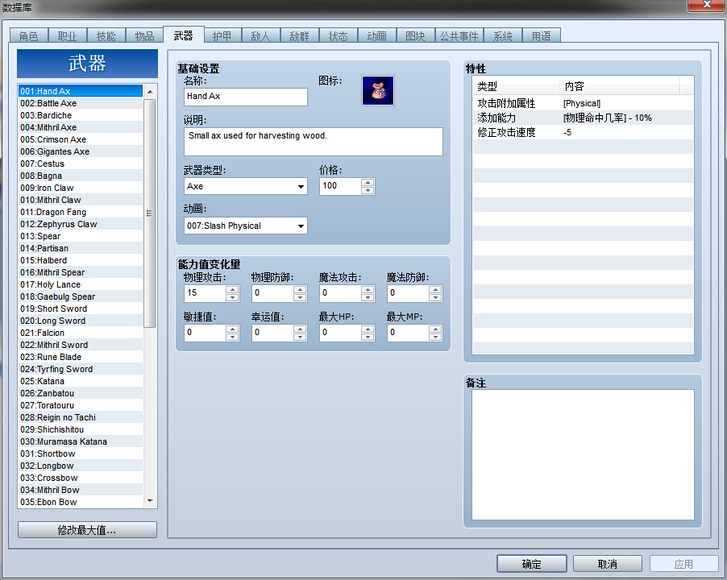Select 035:Ebon Bow in weapon list

(81, 502)
